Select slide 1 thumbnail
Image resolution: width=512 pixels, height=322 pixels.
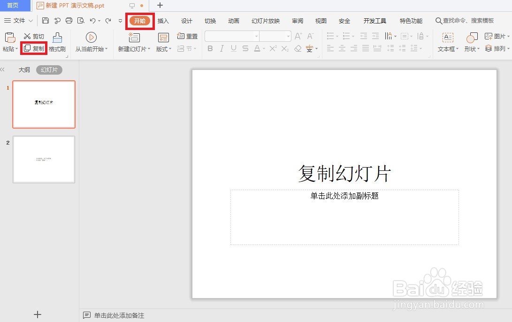tap(44, 104)
